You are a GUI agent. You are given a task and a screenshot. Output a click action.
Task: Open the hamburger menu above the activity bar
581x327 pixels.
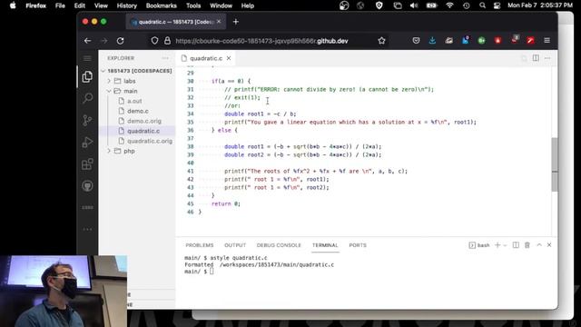point(87,58)
